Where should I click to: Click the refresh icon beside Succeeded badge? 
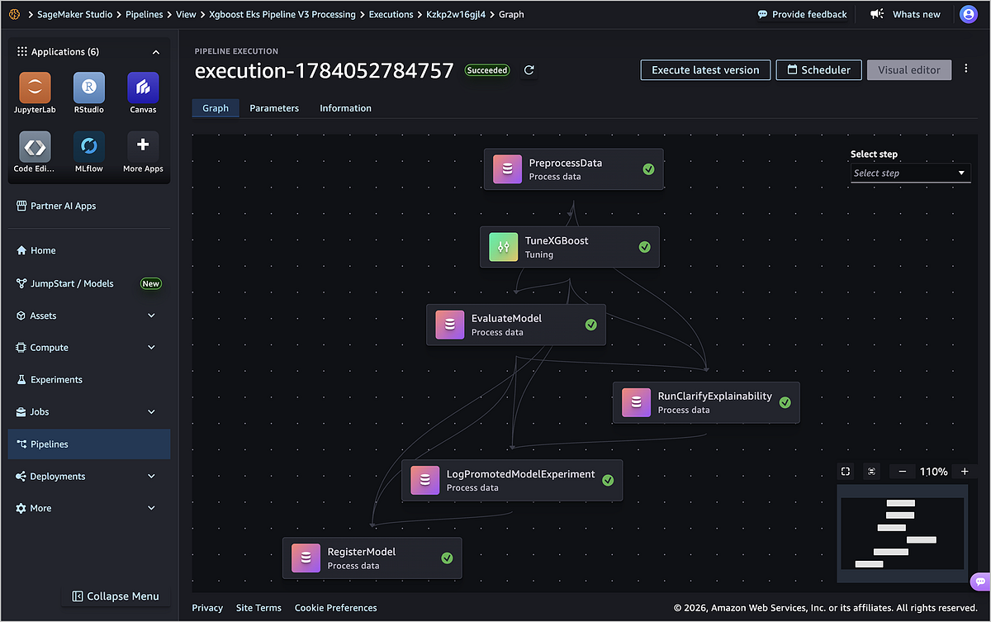pyautogui.click(x=529, y=70)
